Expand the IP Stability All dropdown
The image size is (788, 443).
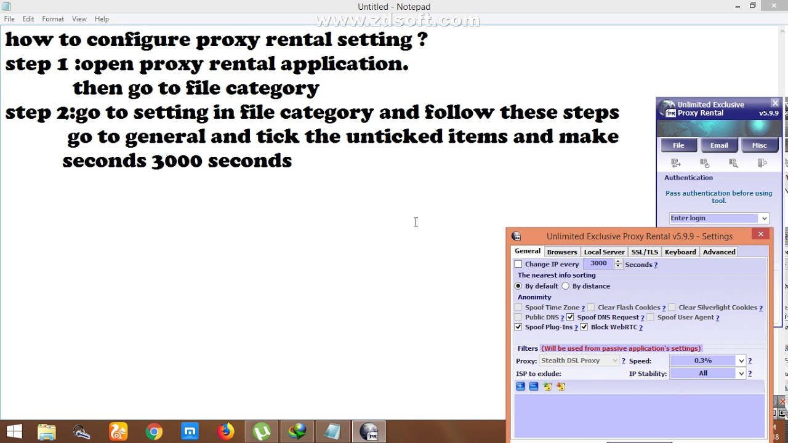(741, 373)
